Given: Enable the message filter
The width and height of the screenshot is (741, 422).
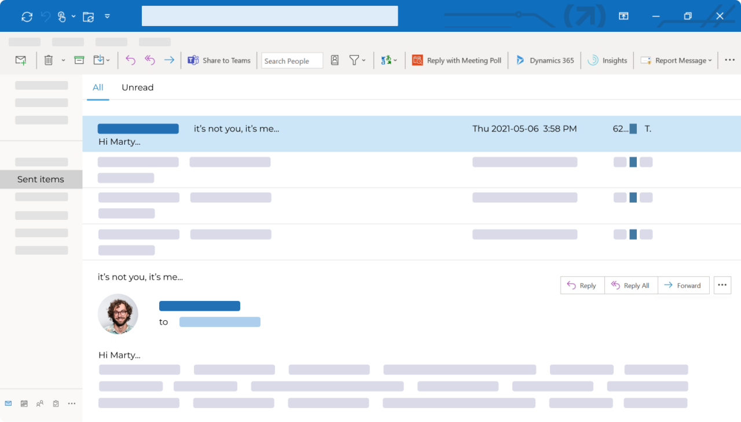Looking at the screenshot, I should coord(355,60).
